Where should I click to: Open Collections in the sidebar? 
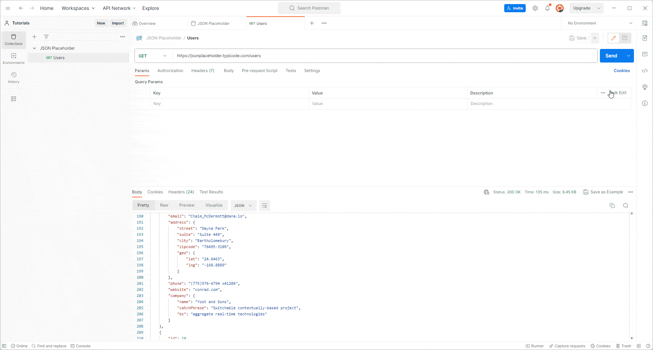(x=14, y=40)
